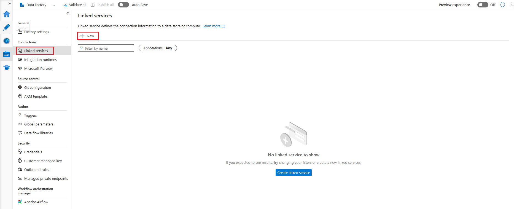Click the Apache Airflow pinwheel icon
Image resolution: width=514 pixels, height=209 pixels.
[20, 202]
